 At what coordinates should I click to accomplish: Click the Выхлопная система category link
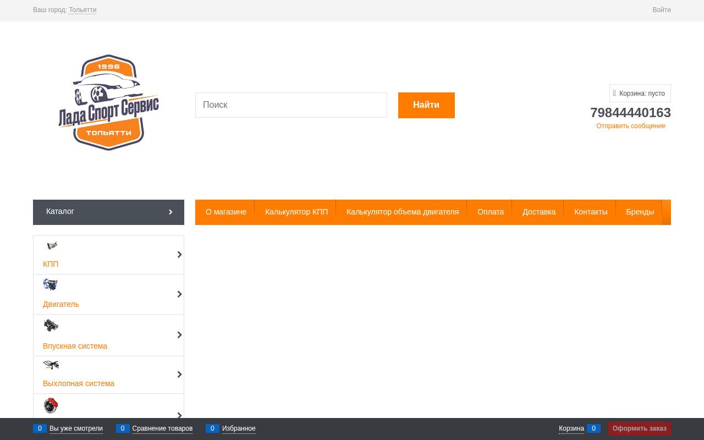tap(79, 383)
